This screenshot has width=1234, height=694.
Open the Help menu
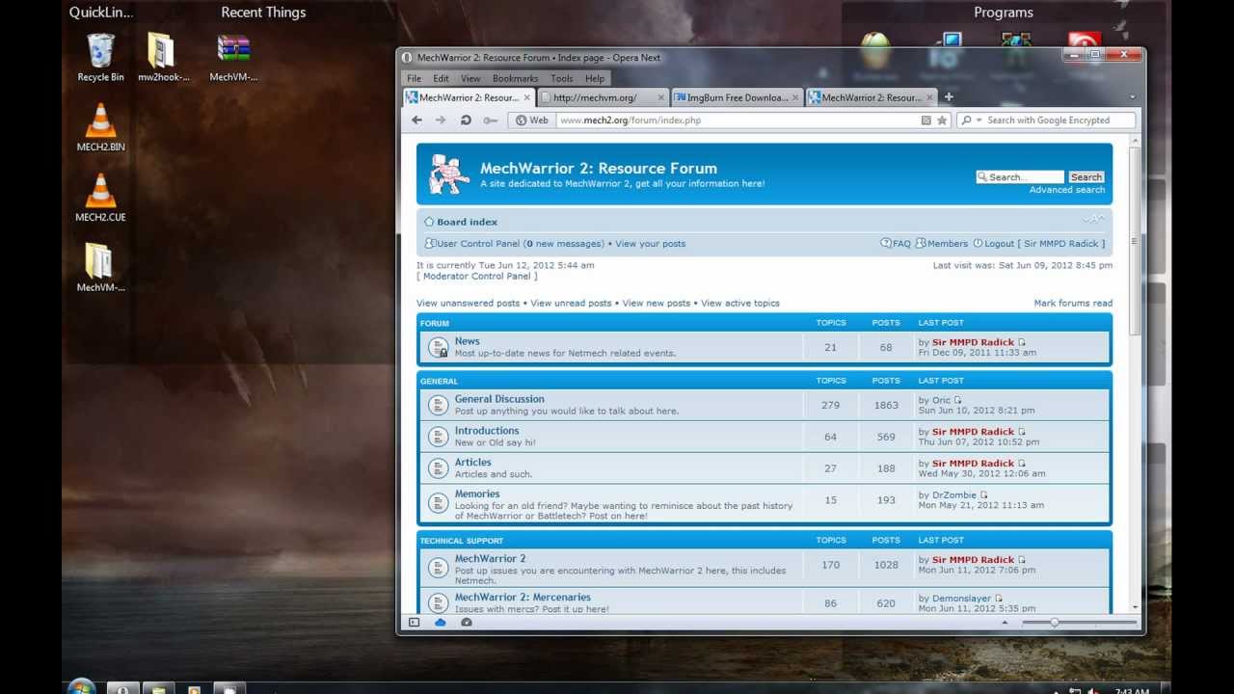click(595, 78)
